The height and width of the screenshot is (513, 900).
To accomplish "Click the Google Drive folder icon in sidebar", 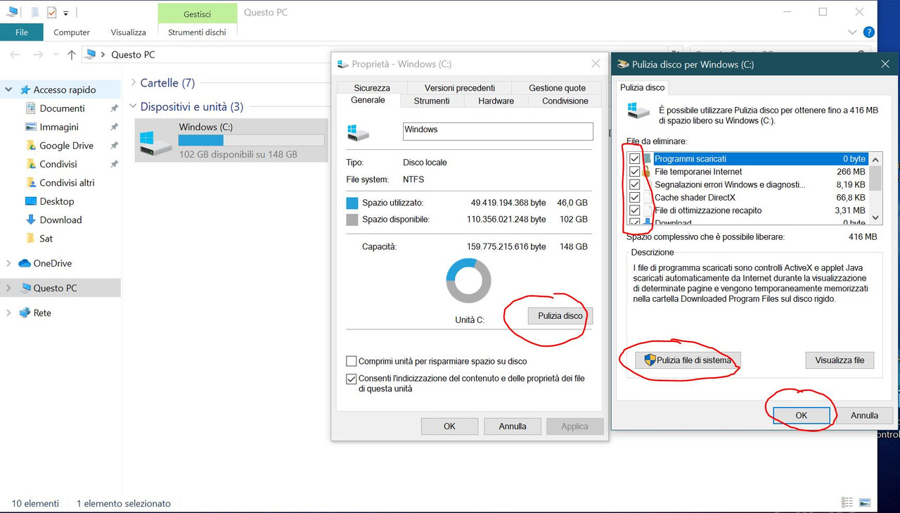I will click(31, 146).
